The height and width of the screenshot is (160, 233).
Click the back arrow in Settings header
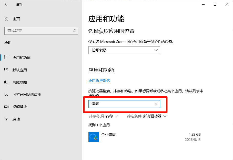[x=6, y=4]
